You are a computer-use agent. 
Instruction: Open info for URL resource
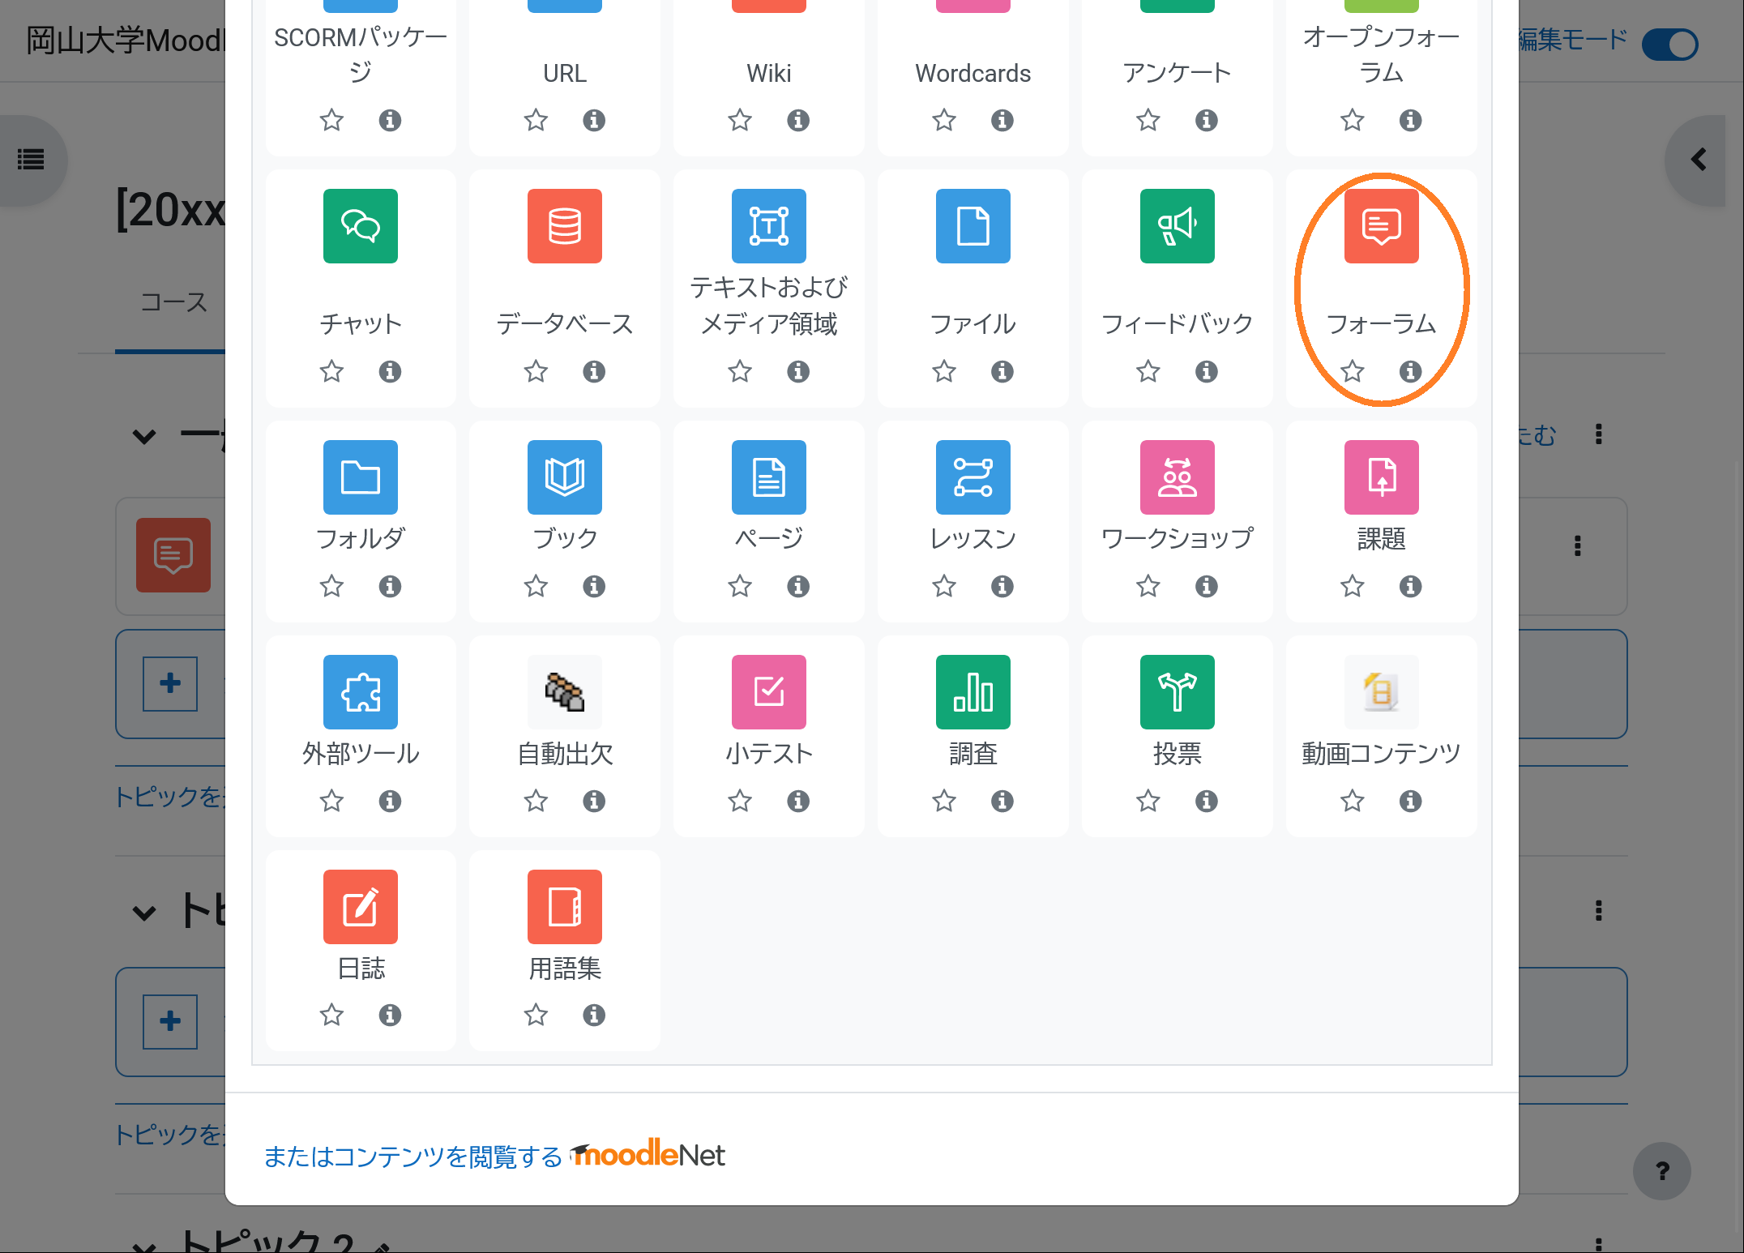click(x=594, y=120)
